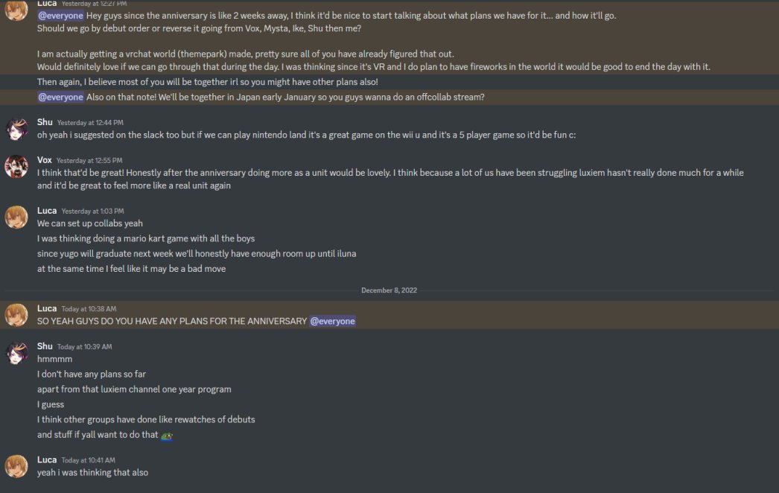The width and height of the screenshot is (779, 493).
Task: Click the frog emoji after 'do that'
Action: point(167,436)
